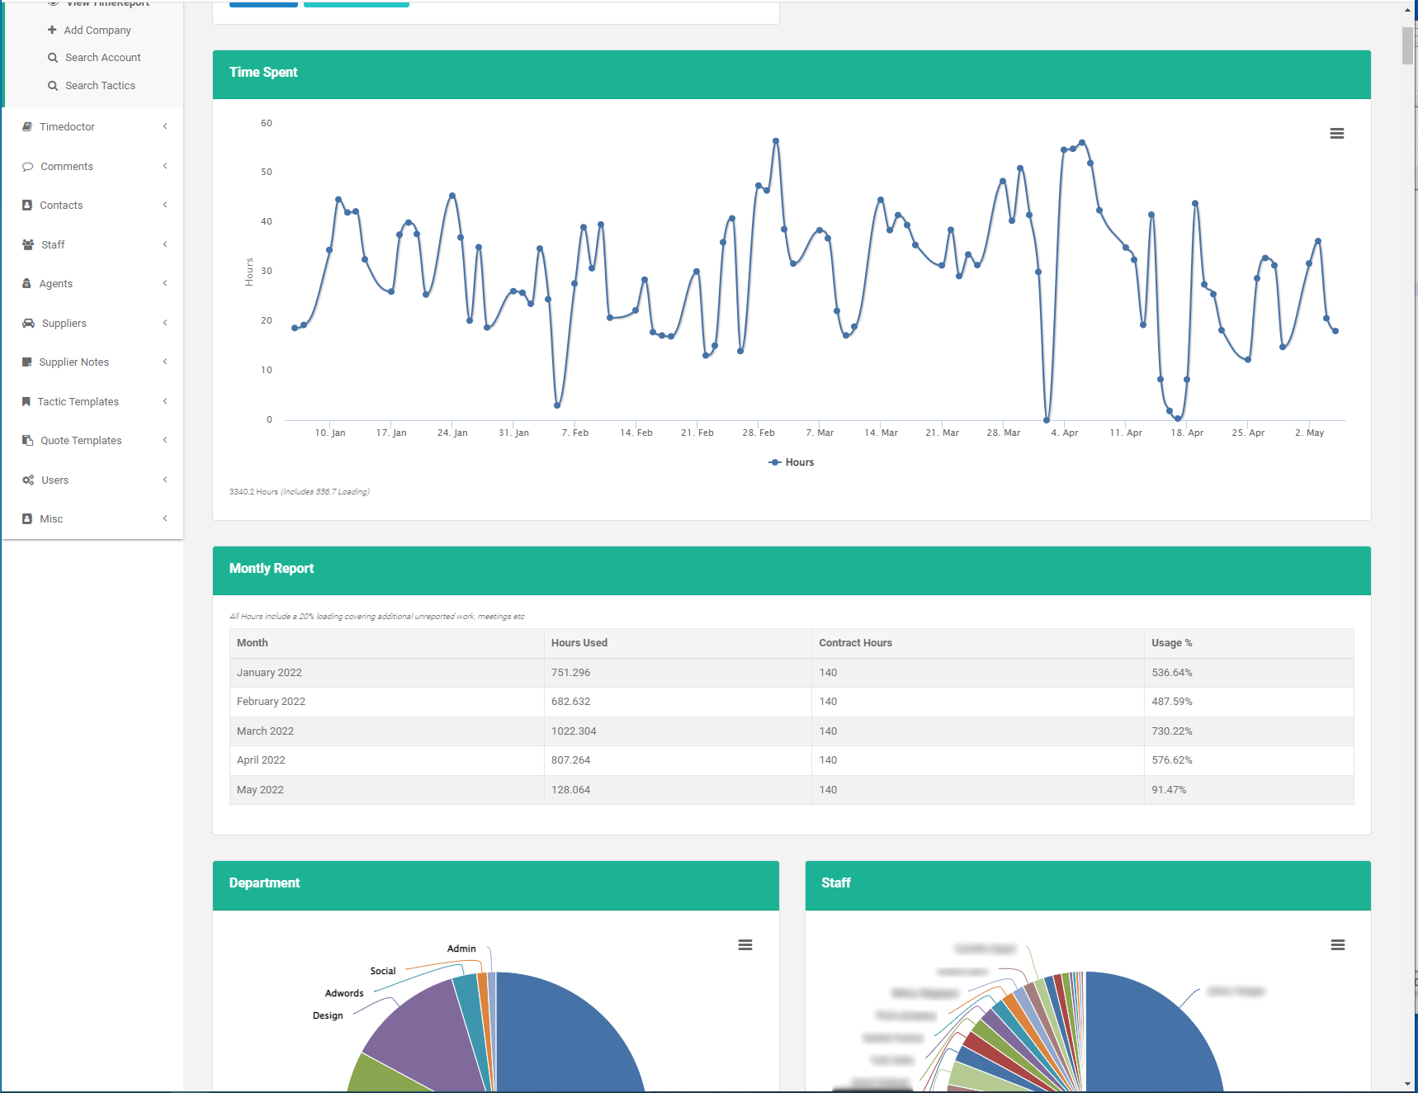Click the Comments speech bubble icon
The height and width of the screenshot is (1093, 1418).
pyautogui.click(x=27, y=167)
